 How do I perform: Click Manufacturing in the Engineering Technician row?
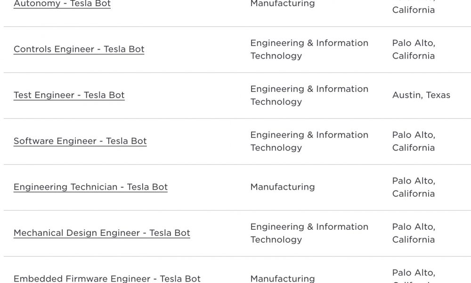[283, 187]
